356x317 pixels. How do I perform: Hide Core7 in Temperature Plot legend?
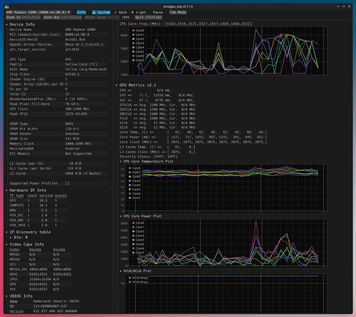click(x=134, y=198)
